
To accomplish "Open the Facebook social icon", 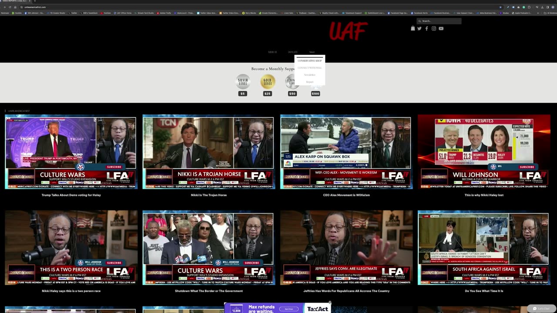I will pos(426,28).
